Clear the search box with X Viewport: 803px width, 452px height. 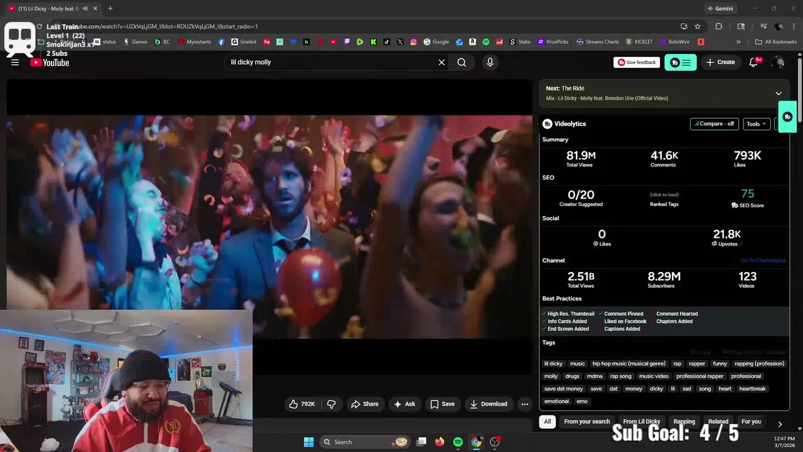(x=442, y=62)
